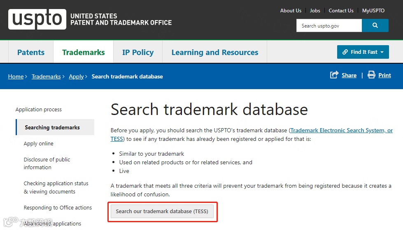Click the 'Used on related products' bullet
Viewport: 403px width, 230px height.
click(186, 162)
